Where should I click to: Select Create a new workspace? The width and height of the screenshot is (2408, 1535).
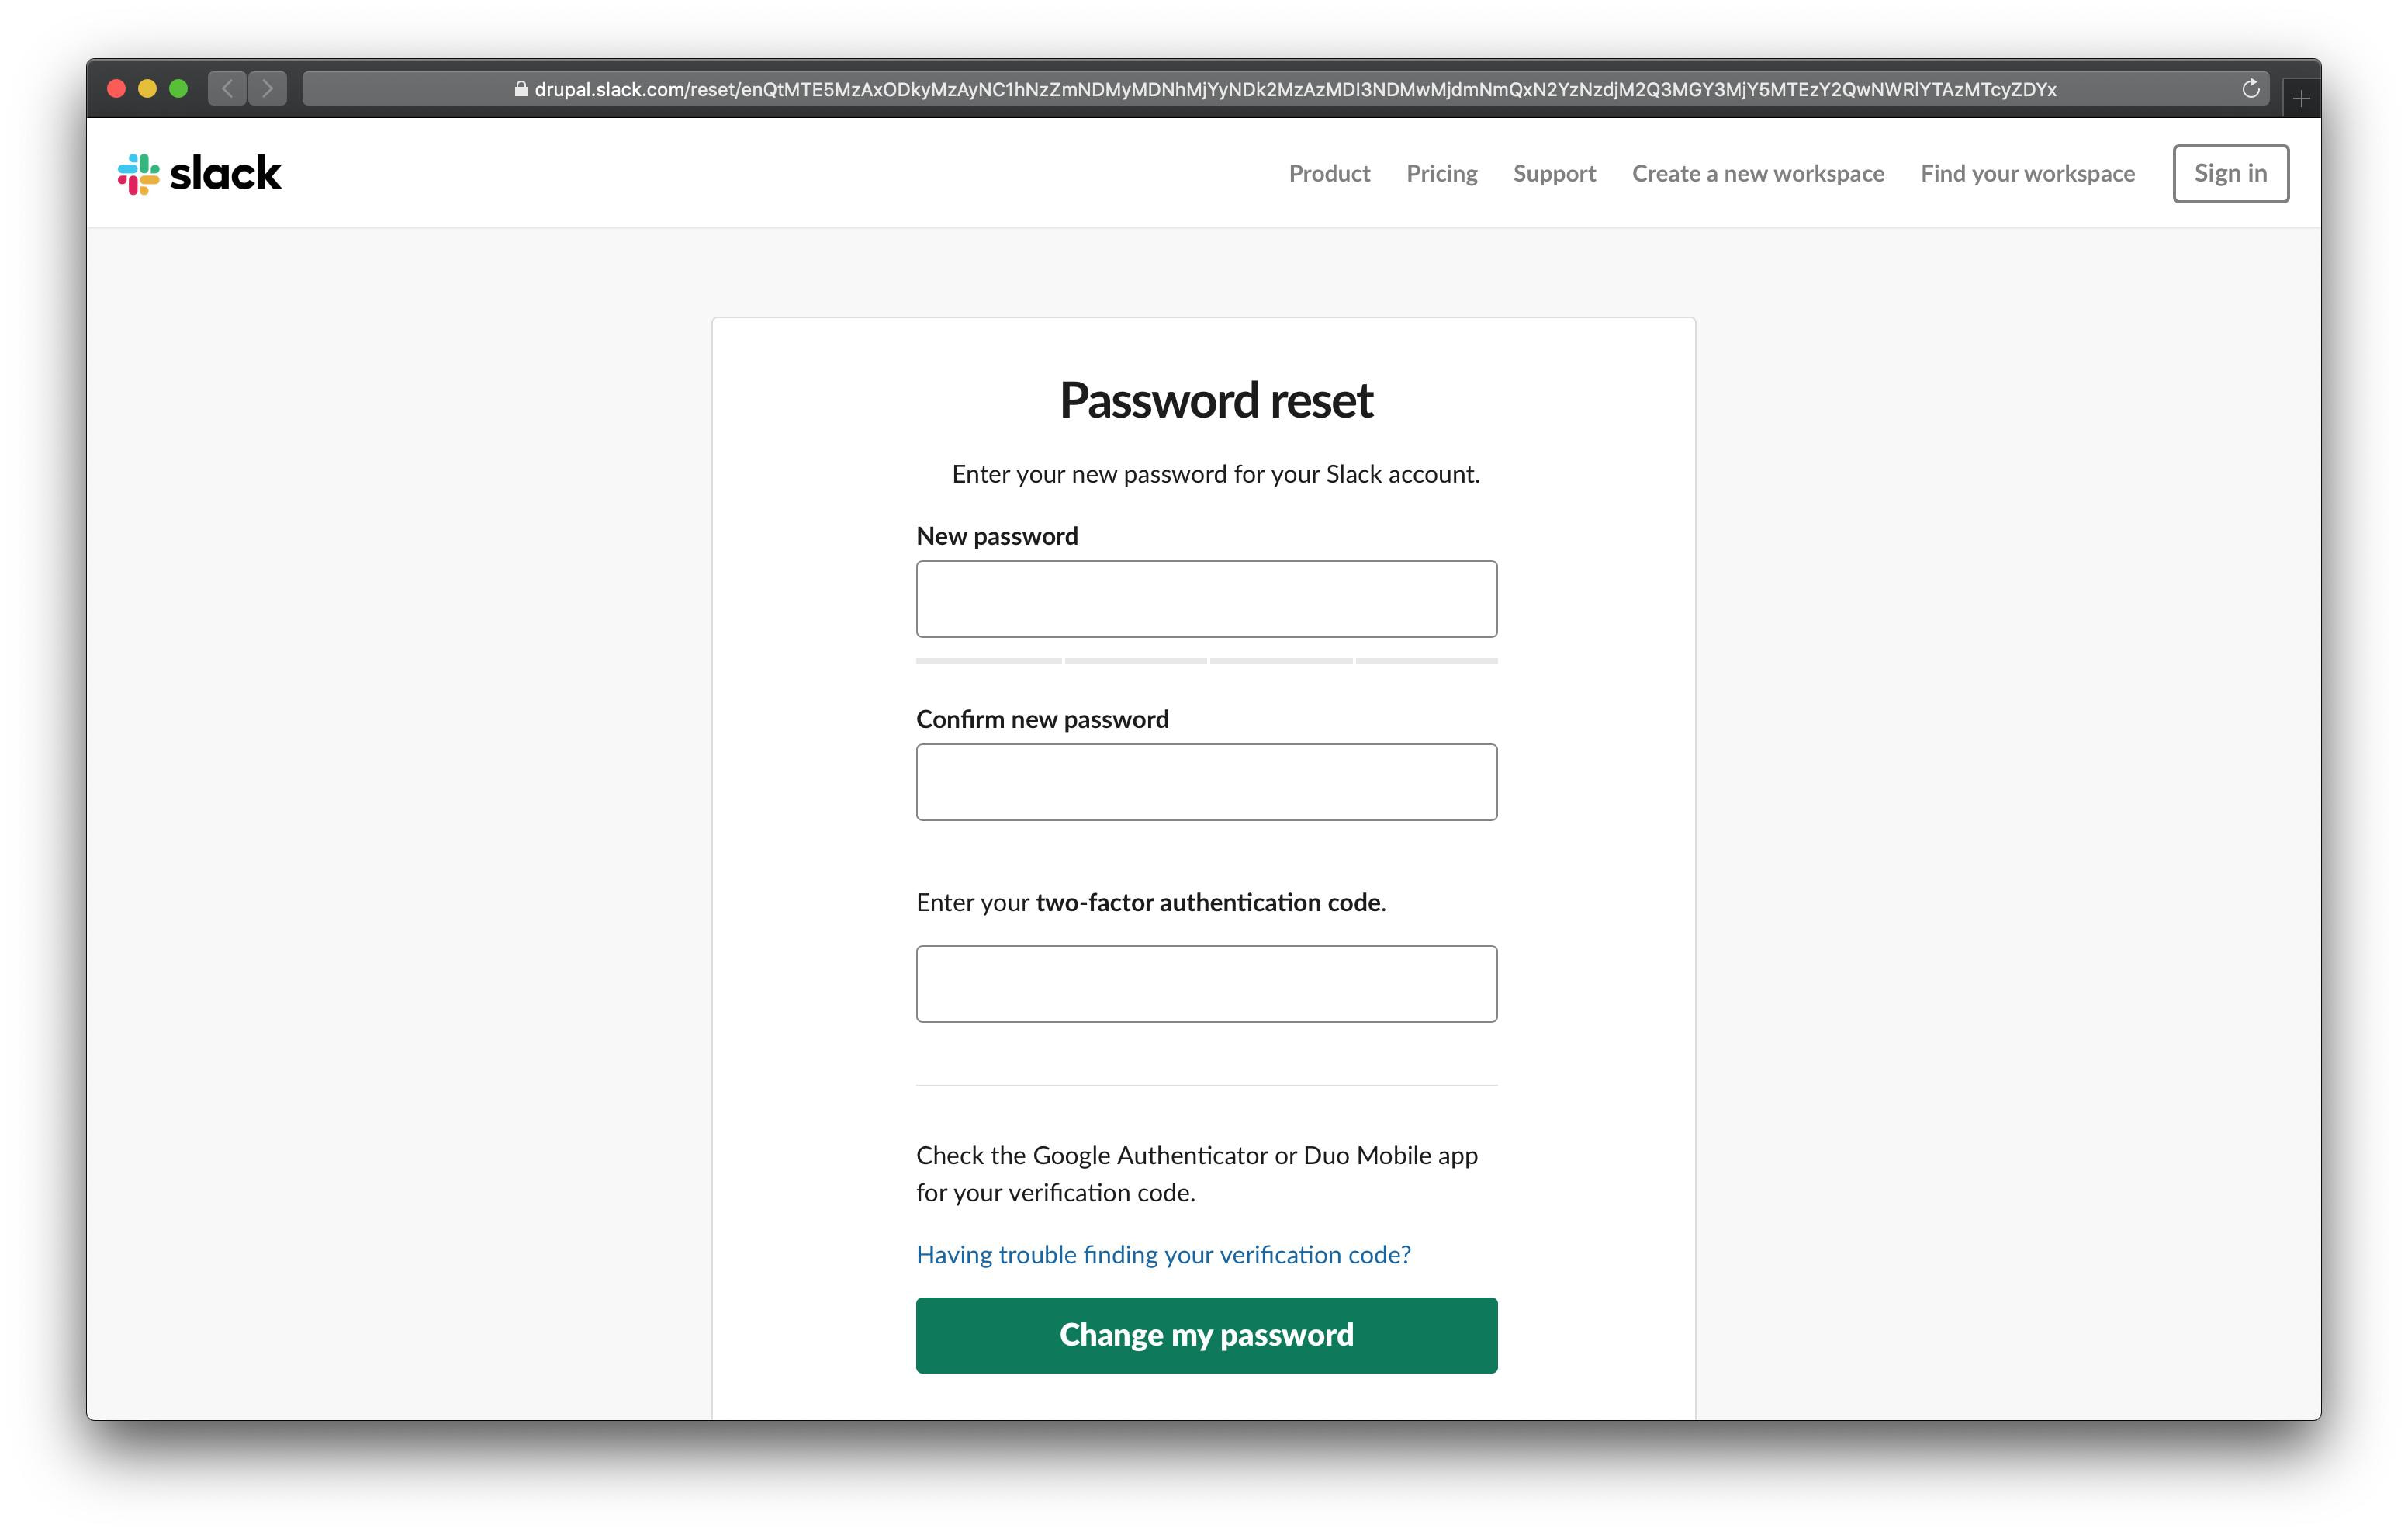click(1758, 174)
